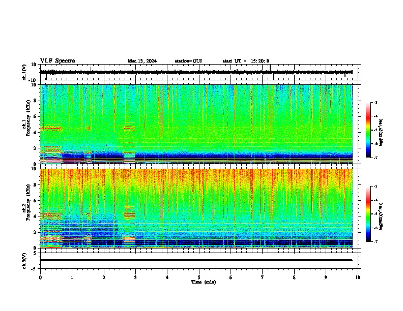The height and width of the screenshot is (311, 403).
Task: Click the "station=OUI" label
Action: pyautogui.click(x=188, y=61)
